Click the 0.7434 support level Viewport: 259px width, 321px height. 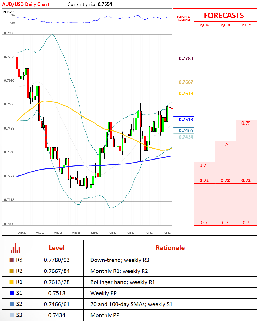point(186,137)
